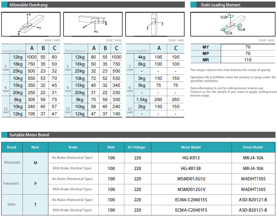Screen dimensions: 277x218
Task: Select the Allowable Overhang section header
Action: tap(28, 5)
